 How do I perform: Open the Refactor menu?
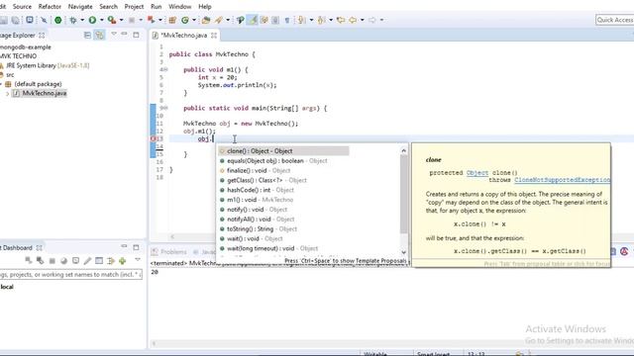[50, 7]
